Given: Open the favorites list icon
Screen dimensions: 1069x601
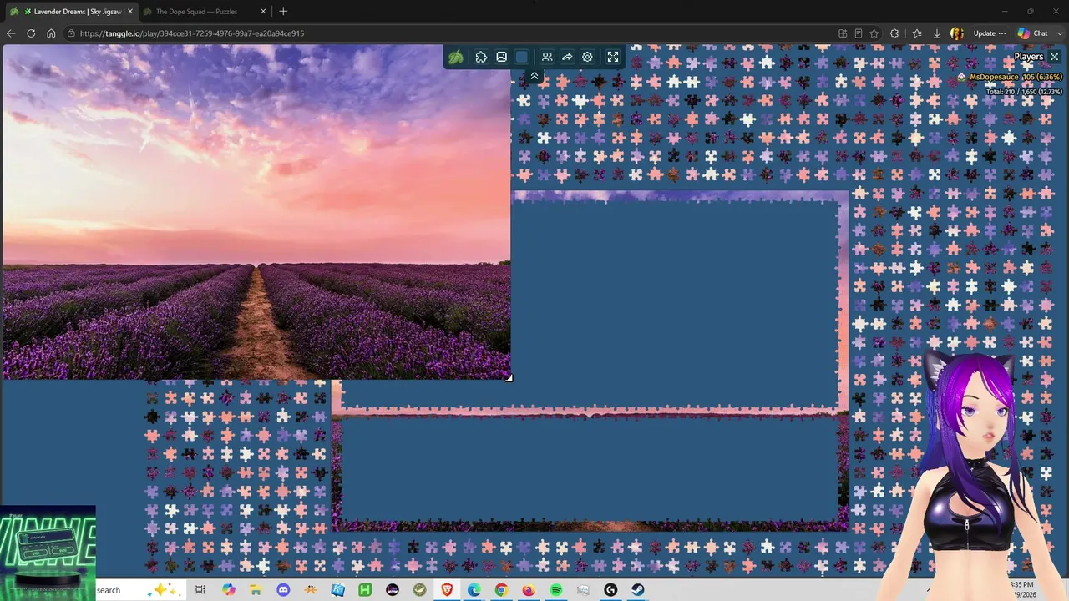Looking at the screenshot, I should pos(916,33).
